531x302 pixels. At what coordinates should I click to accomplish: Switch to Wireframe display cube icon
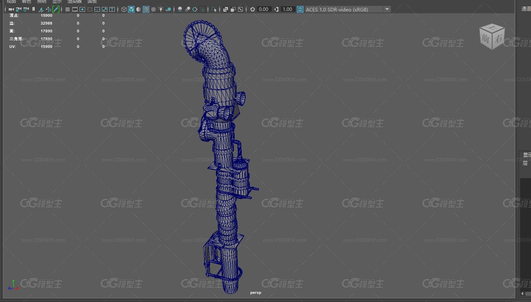click(124, 9)
